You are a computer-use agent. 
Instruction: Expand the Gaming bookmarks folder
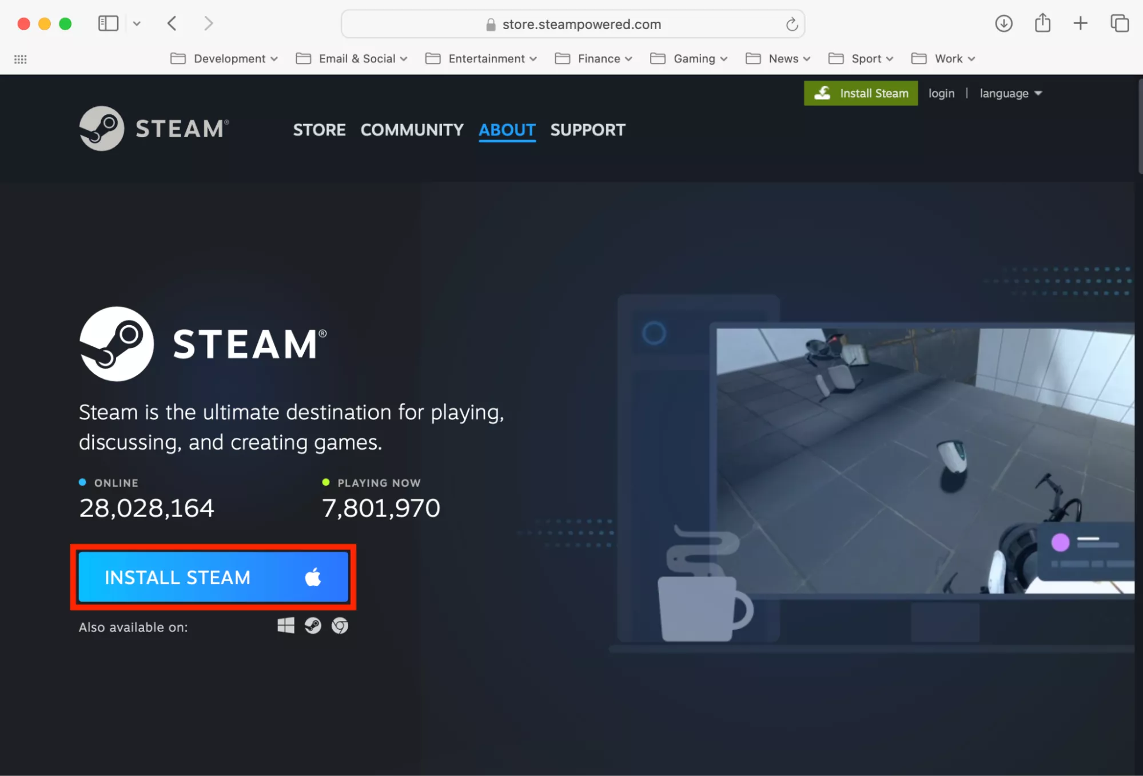[689, 58]
